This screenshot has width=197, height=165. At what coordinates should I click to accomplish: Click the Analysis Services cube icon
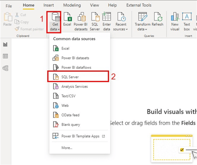[56, 86]
